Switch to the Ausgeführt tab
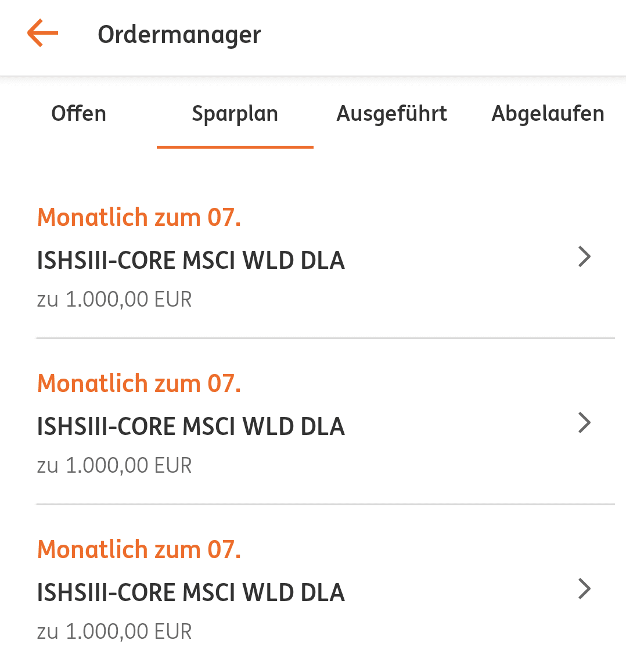This screenshot has height=669, width=626. [392, 113]
